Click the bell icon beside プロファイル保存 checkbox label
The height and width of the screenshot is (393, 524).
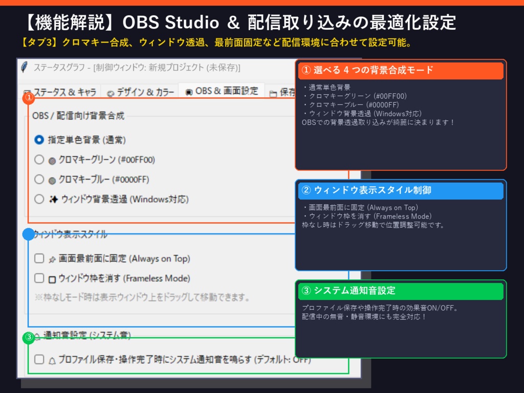[52, 361]
